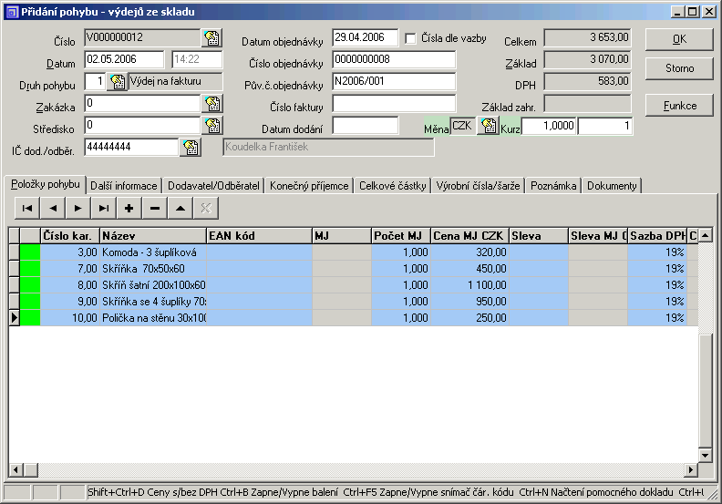Click Sleva column header
This screenshot has width=722, height=504.
[x=539, y=236]
